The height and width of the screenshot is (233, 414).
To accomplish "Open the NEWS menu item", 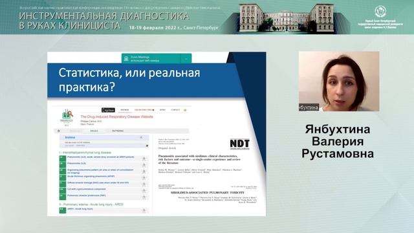I will coord(162,110).
